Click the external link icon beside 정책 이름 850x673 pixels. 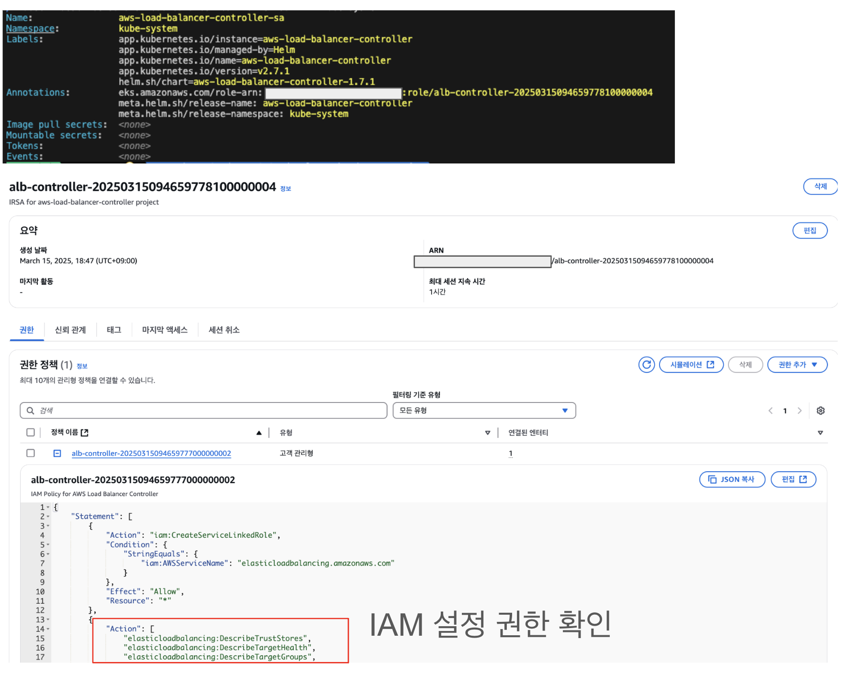pos(85,433)
